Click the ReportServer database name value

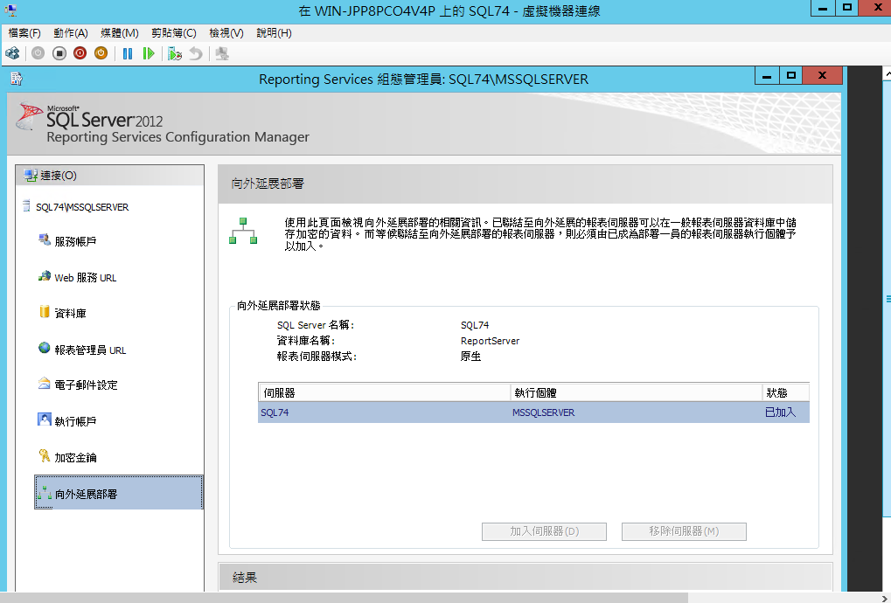point(490,341)
